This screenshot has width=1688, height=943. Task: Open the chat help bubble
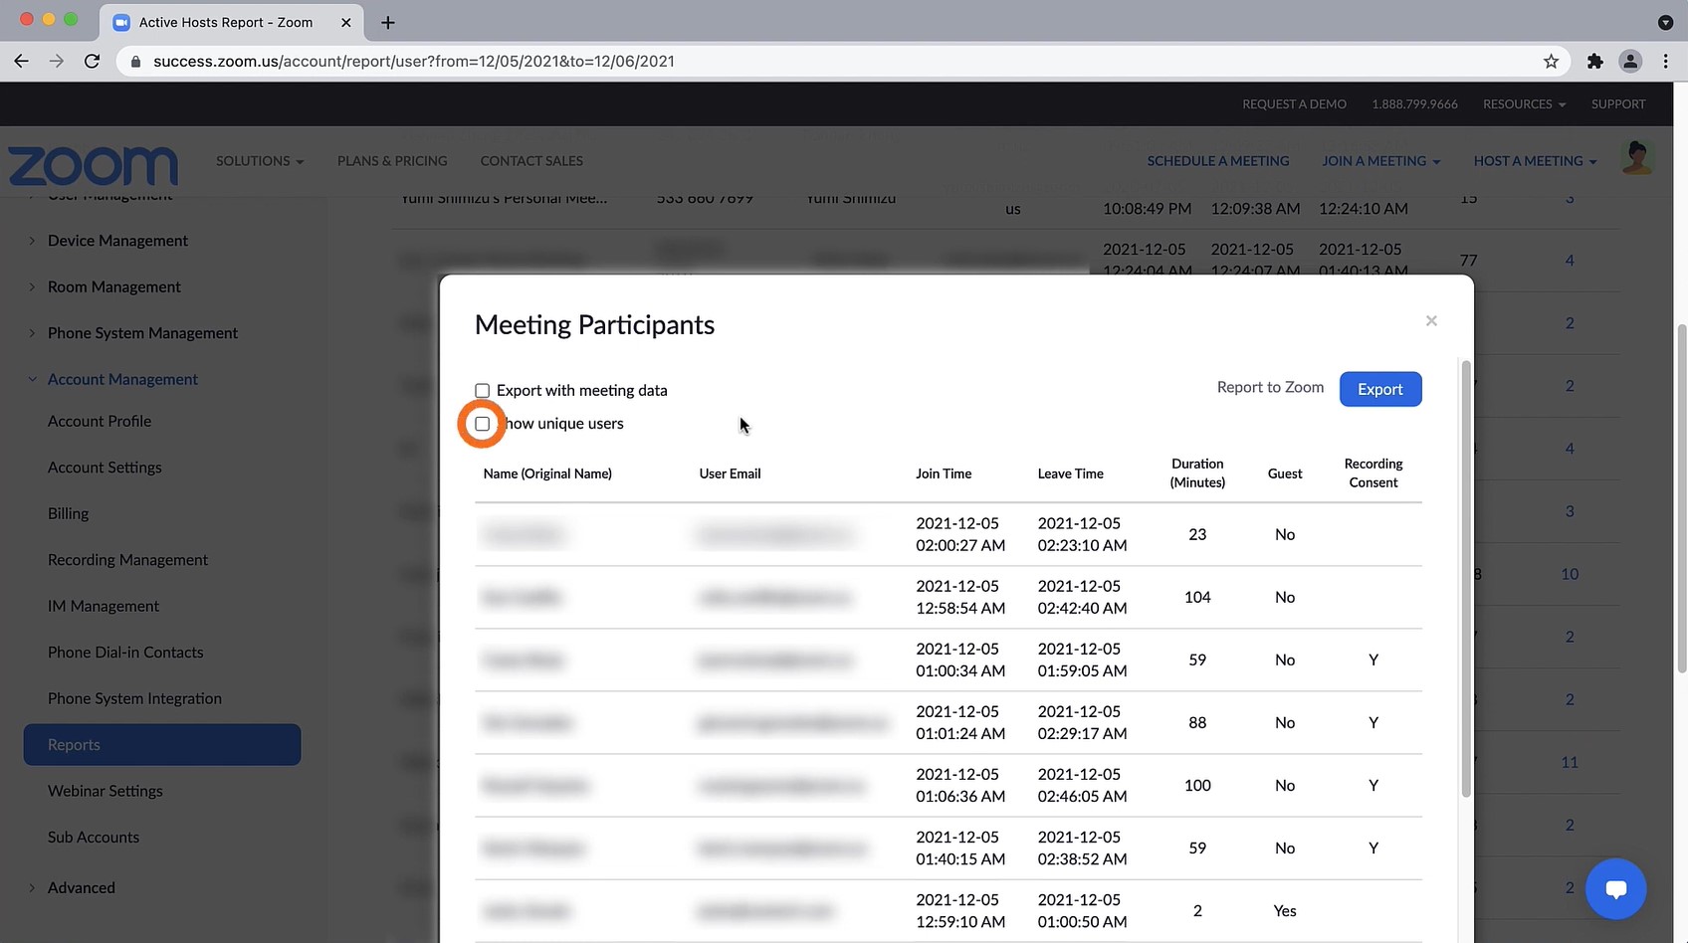click(1616, 888)
